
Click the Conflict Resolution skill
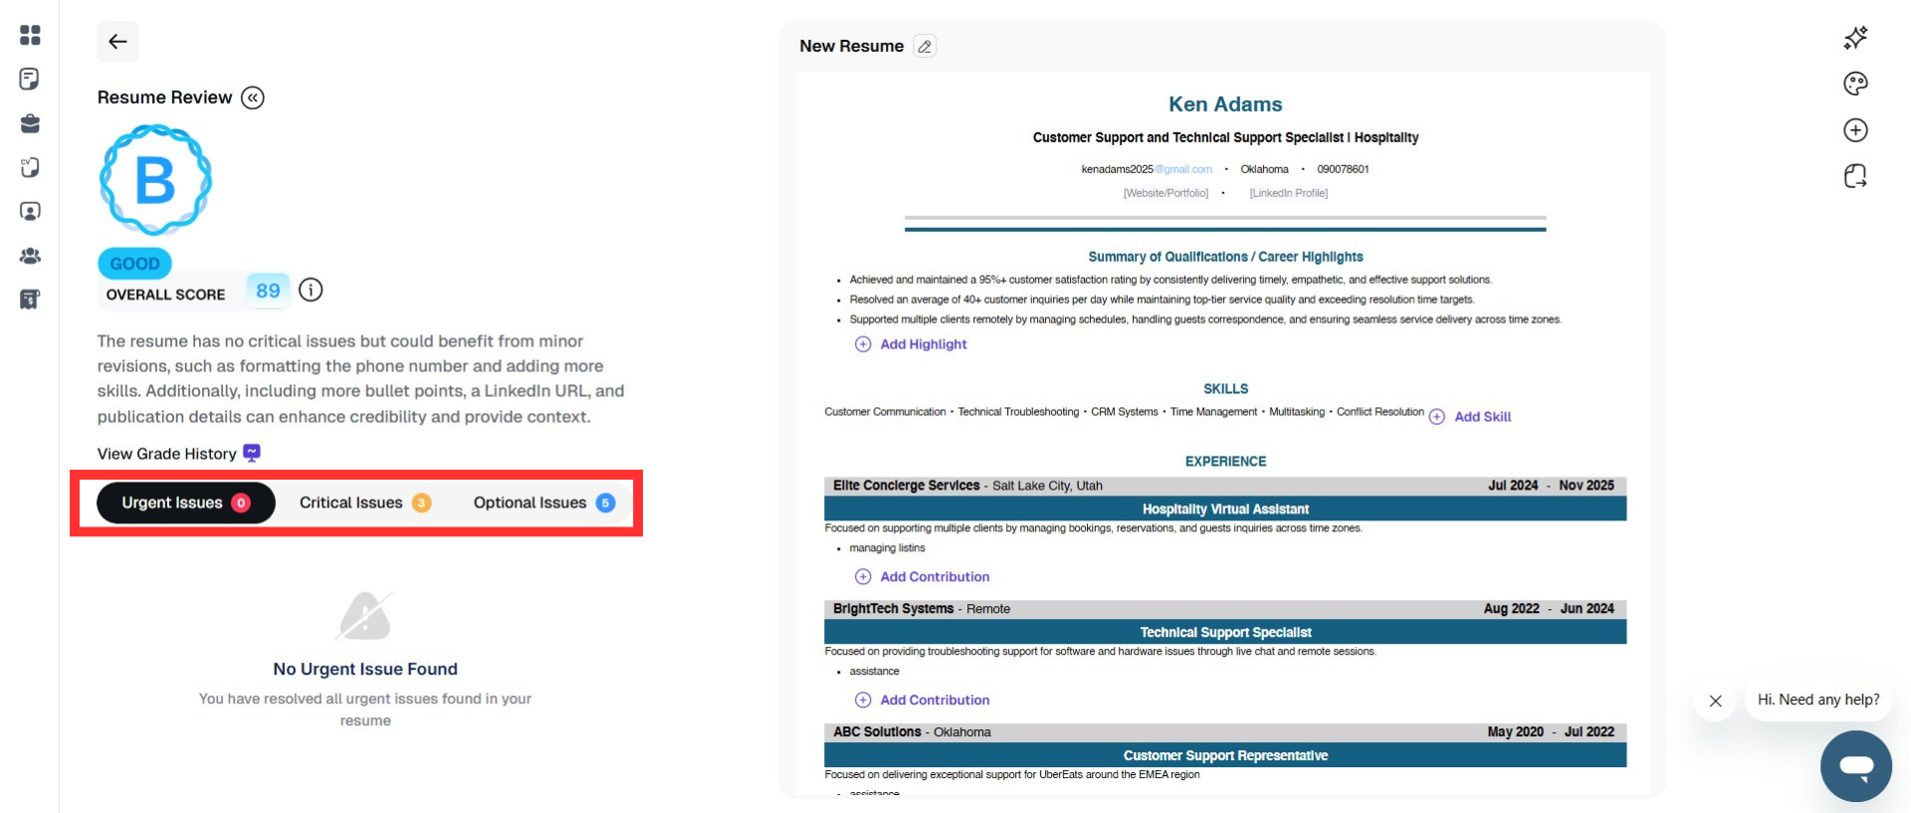(1380, 412)
